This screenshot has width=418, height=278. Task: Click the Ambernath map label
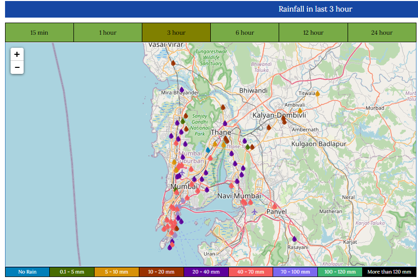tap(305, 130)
